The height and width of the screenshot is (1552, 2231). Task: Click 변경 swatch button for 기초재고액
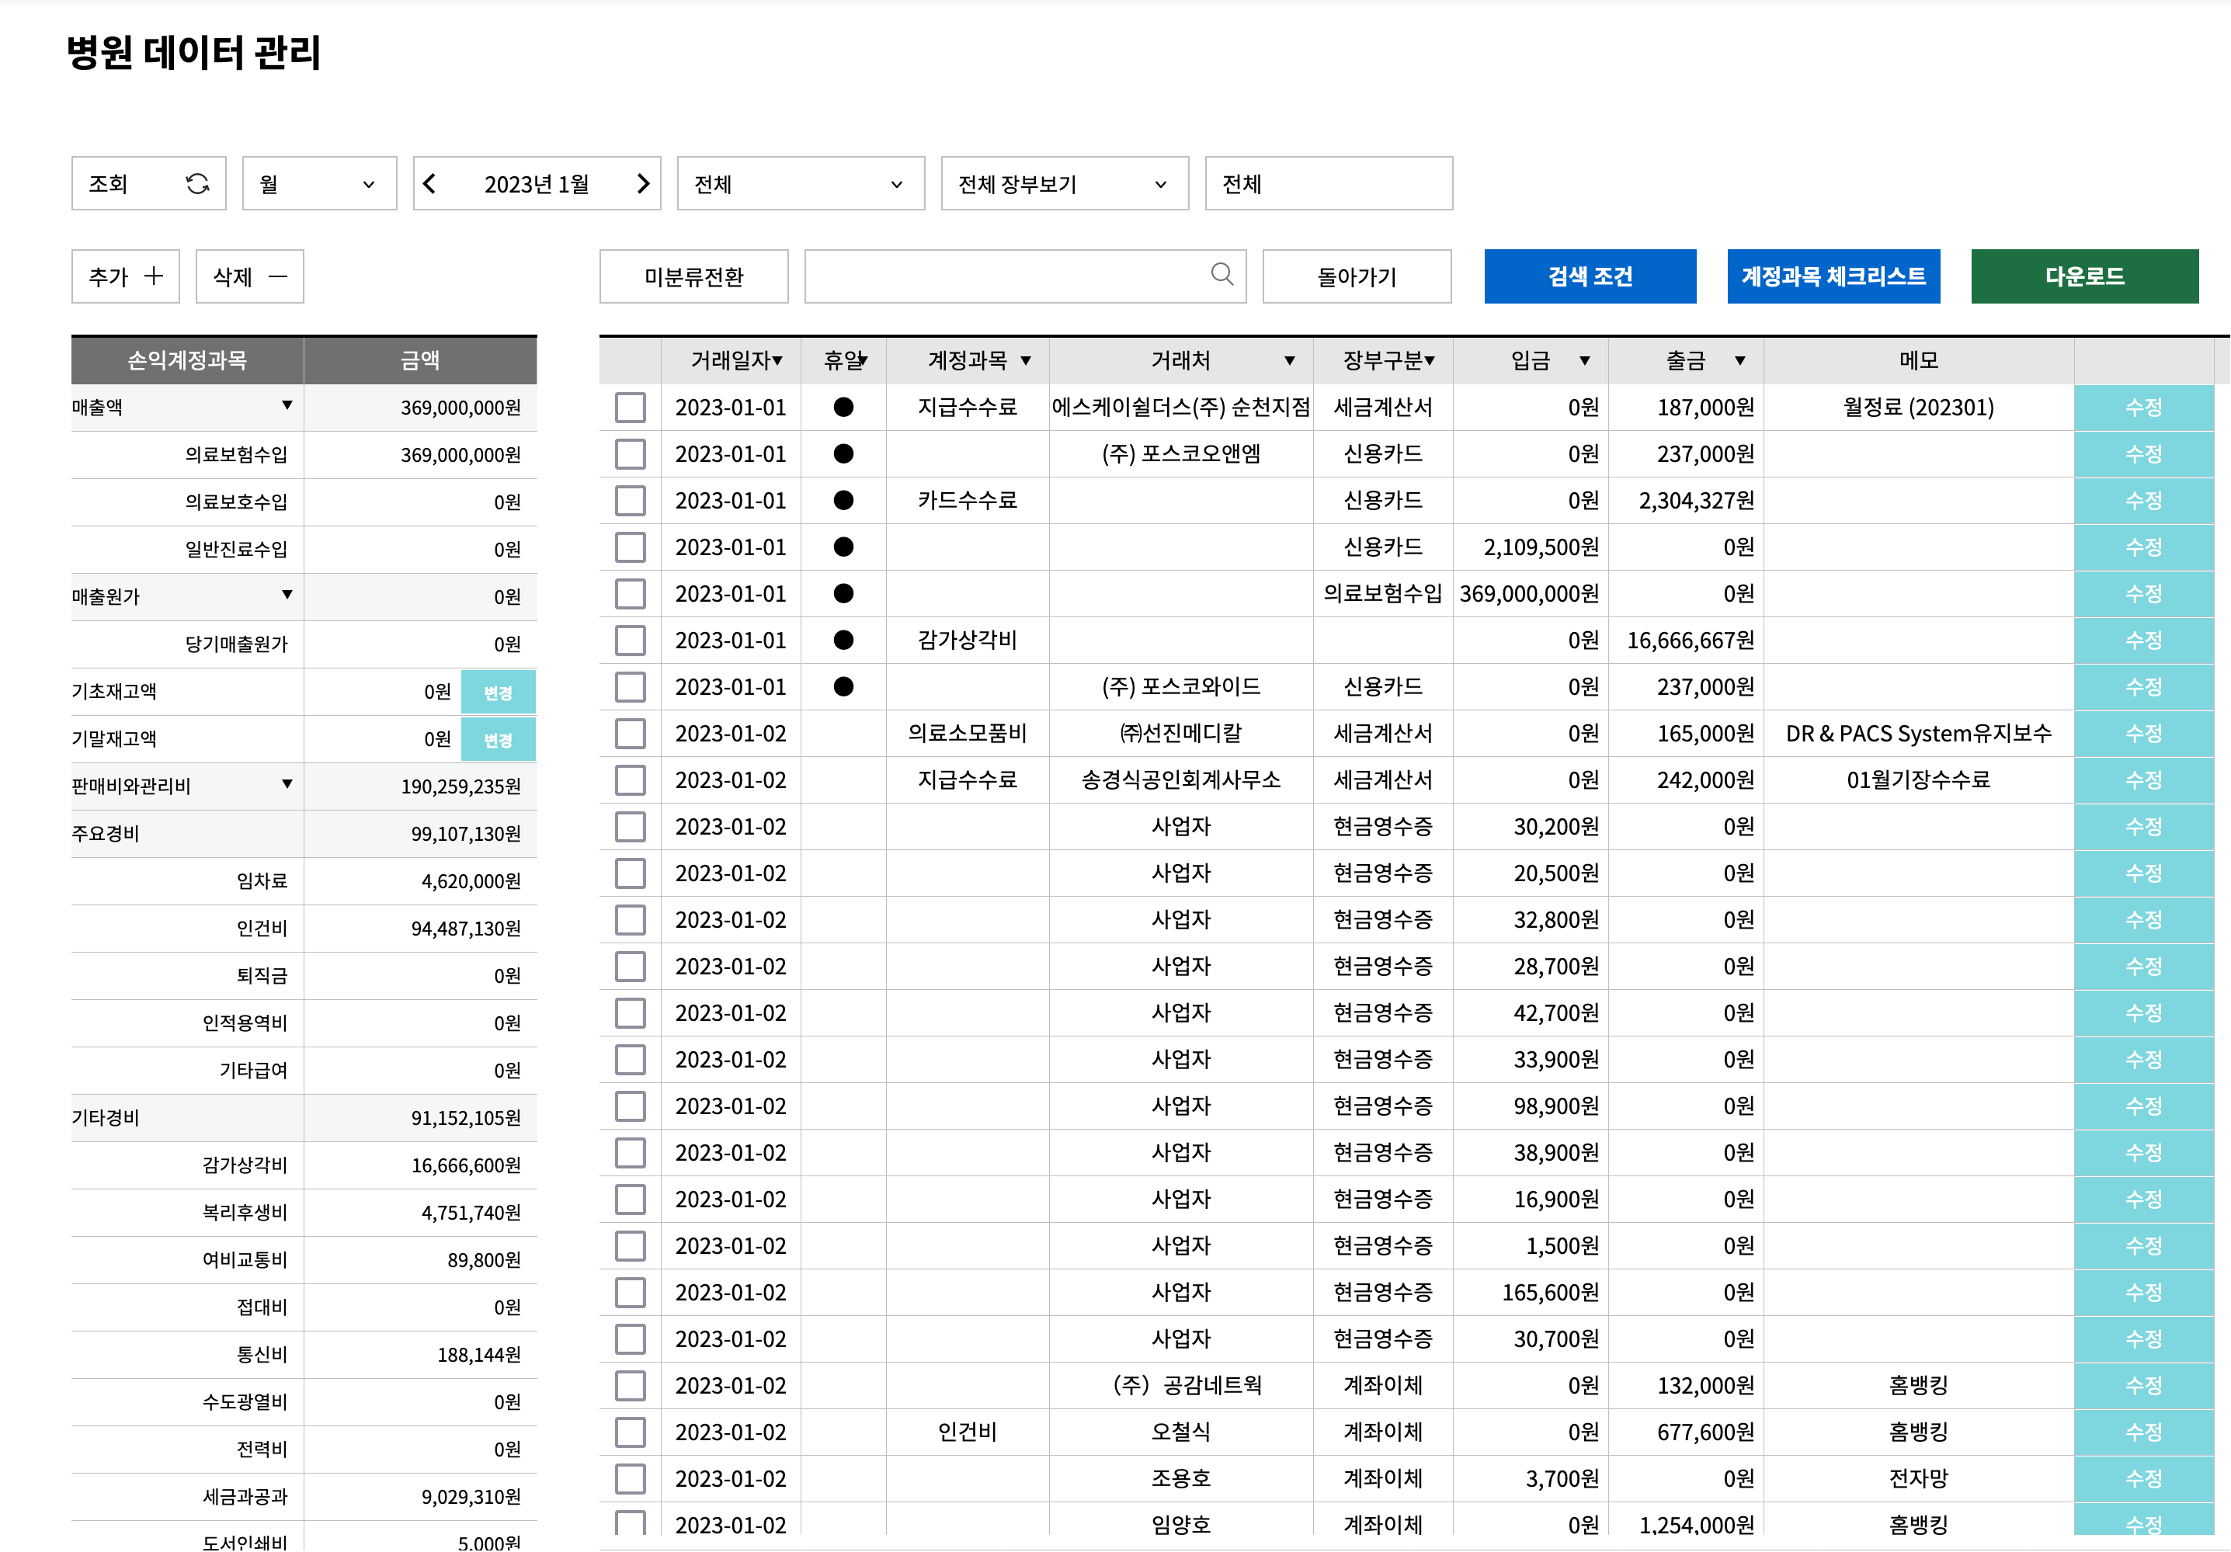[498, 693]
